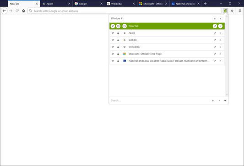Click the page favicon in the New Tab row

point(125,26)
